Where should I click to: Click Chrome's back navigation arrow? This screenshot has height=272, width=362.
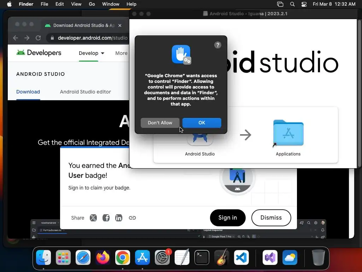pos(16,38)
